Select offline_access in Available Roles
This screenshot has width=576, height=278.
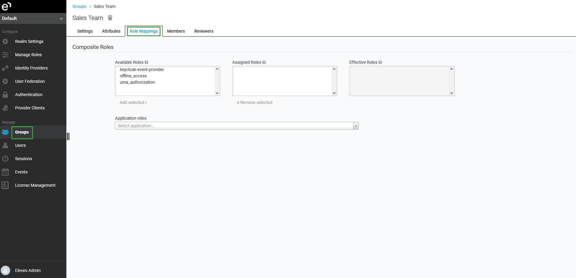[133, 76]
